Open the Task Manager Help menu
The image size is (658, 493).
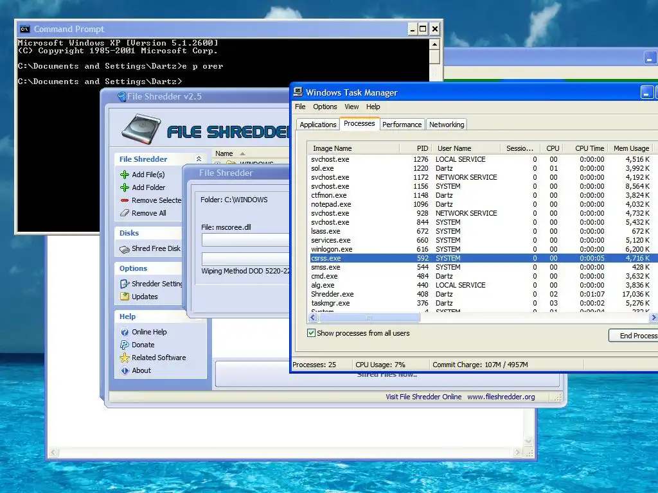373,107
